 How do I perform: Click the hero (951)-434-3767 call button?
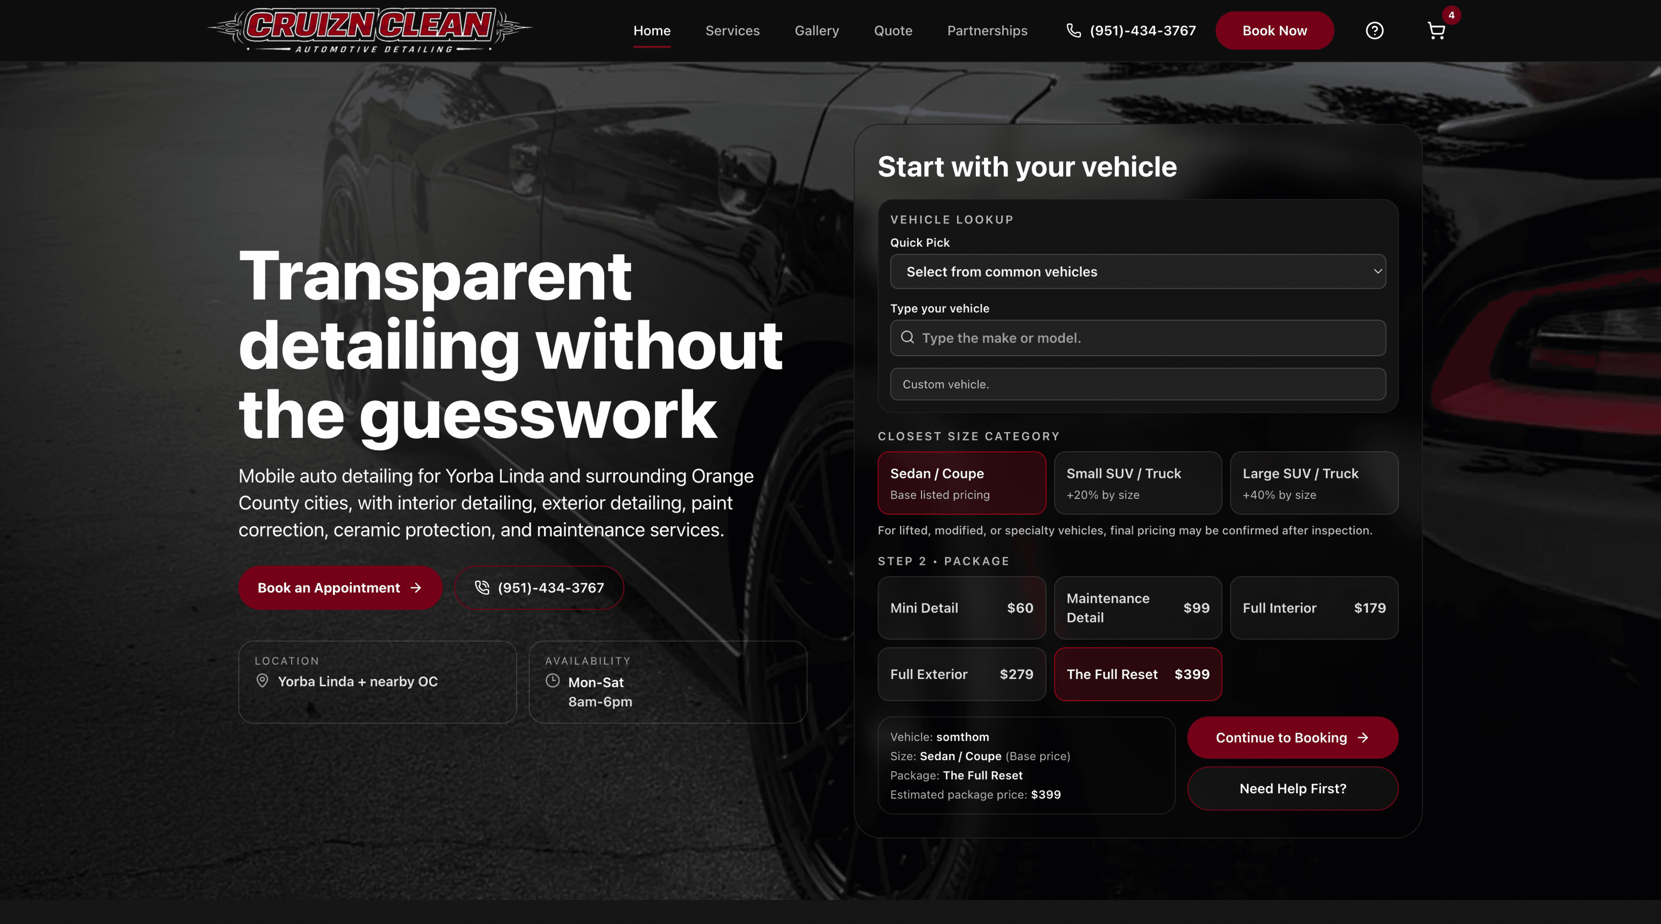coord(539,588)
